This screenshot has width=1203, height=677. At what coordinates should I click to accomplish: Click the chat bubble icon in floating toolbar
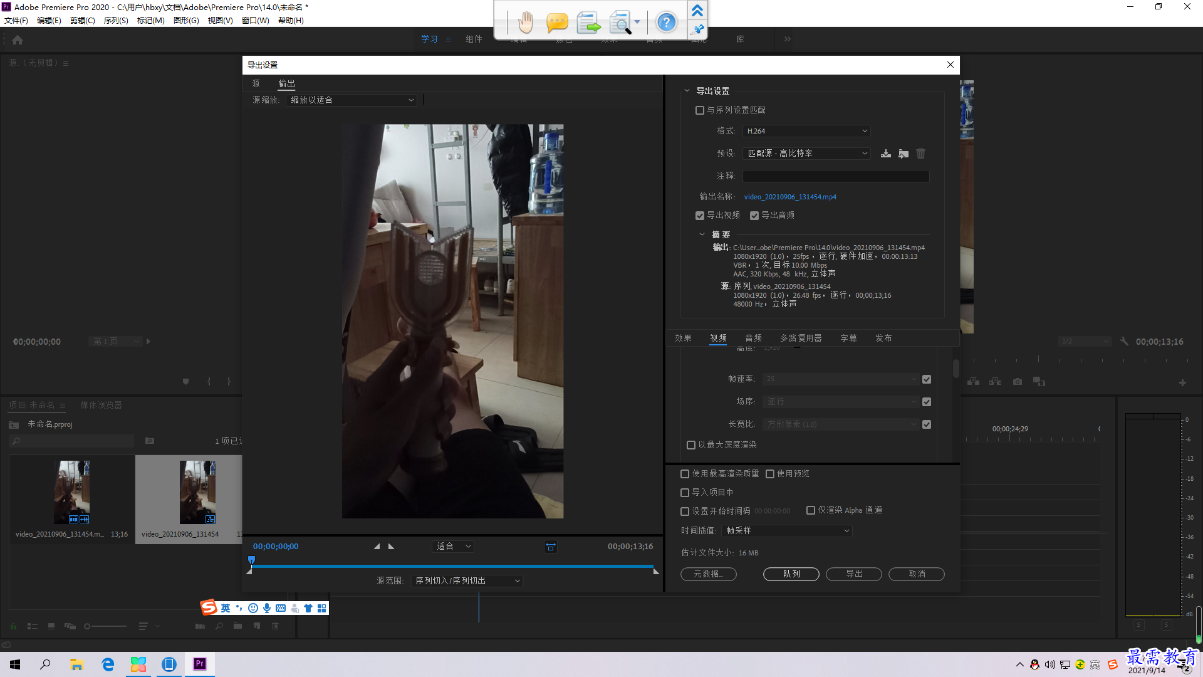(x=557, y=23)
